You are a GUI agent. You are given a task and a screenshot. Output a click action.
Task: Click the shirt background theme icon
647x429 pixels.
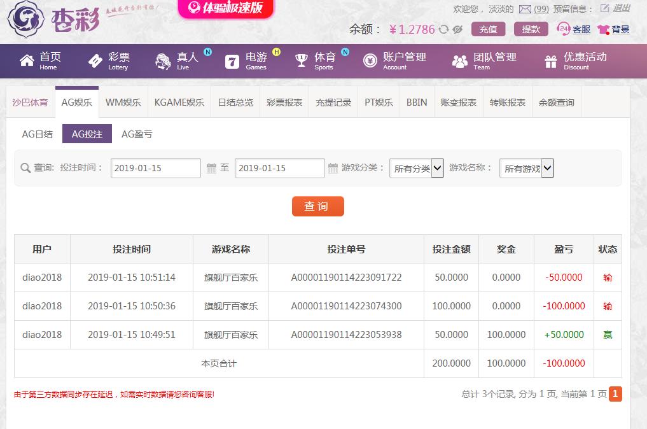[603, 29]
